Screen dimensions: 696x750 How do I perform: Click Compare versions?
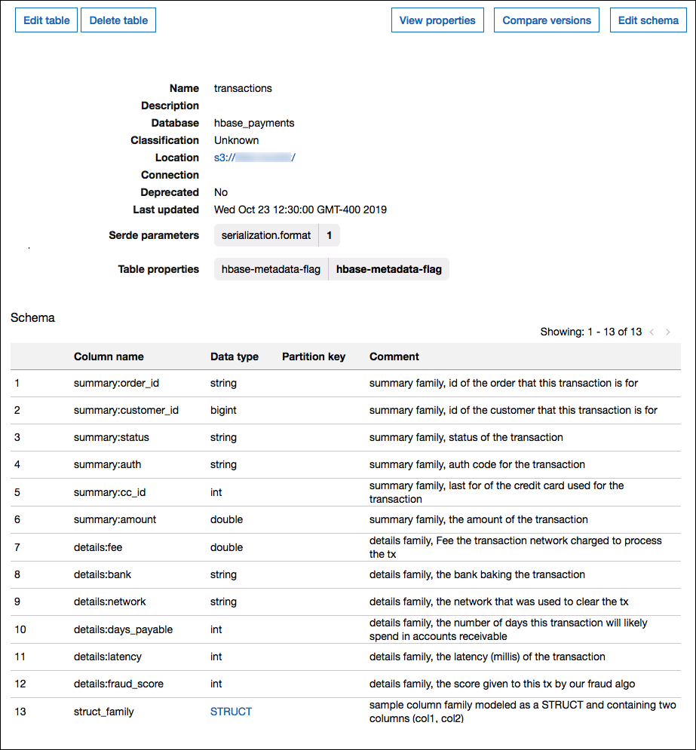click(546, 20)
